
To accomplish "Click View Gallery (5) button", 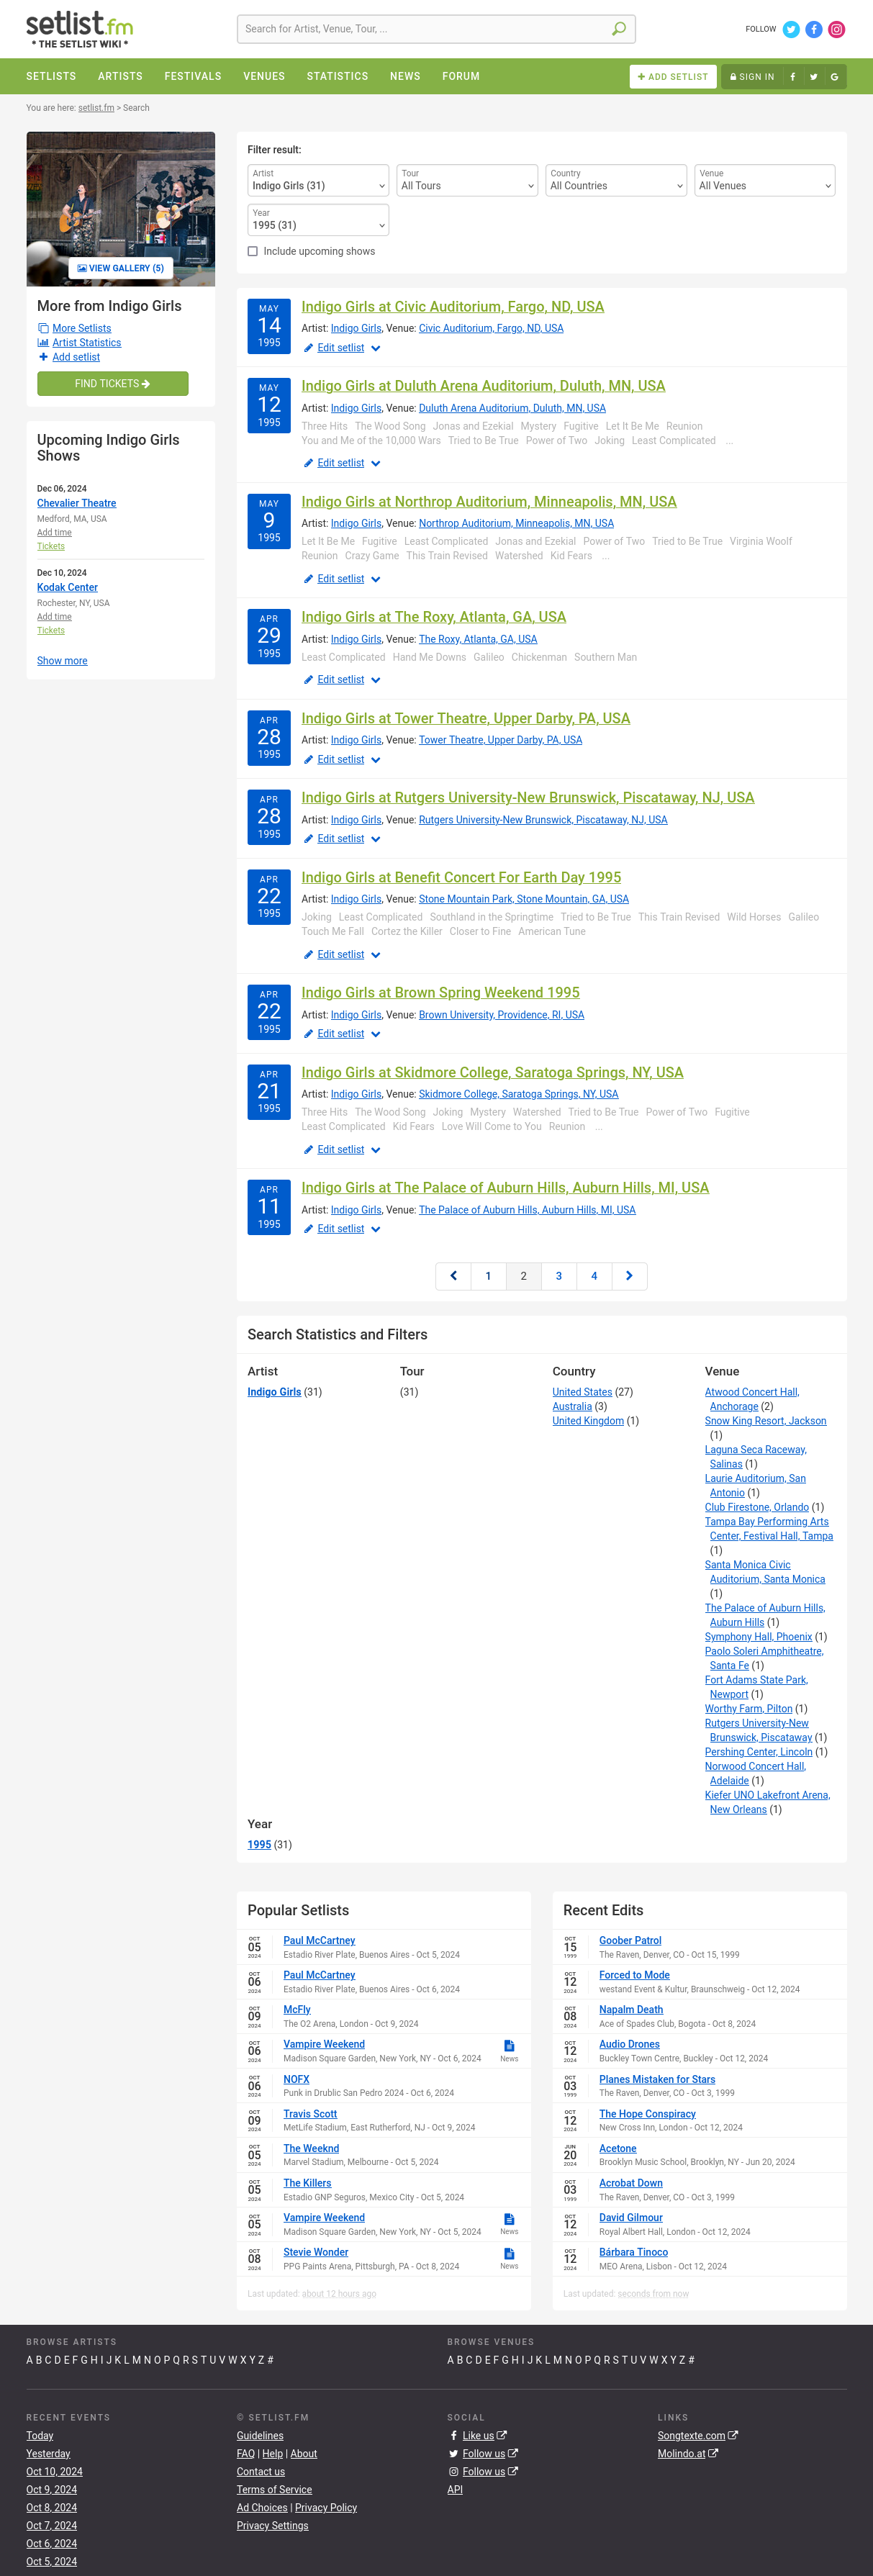I will click(121, 268).
